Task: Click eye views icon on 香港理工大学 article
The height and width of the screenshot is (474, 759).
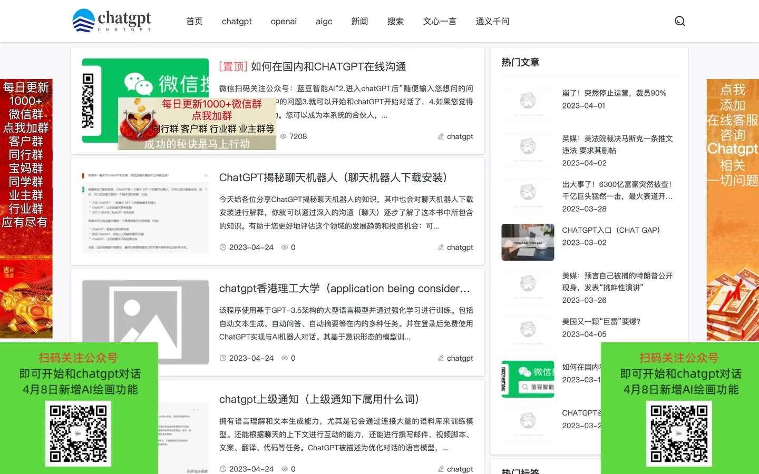Action: coord(285,358)
